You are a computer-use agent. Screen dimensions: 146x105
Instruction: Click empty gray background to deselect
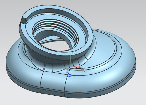tap(126, 11)
